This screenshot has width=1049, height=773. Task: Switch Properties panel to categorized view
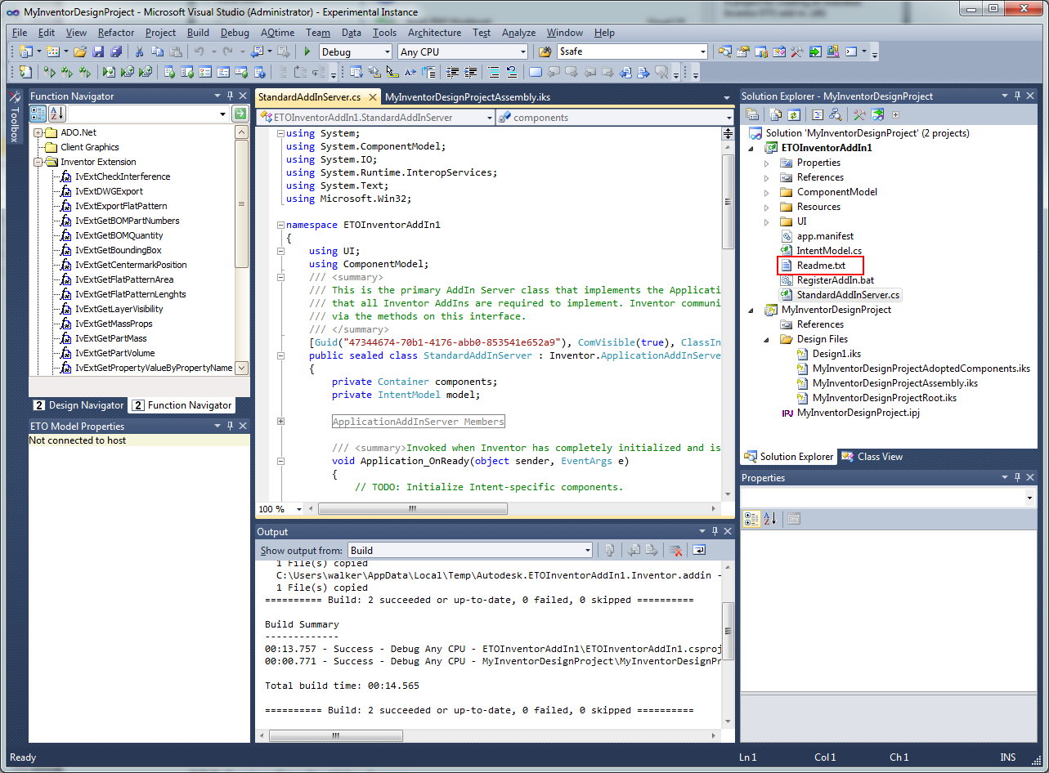(751, 519)
